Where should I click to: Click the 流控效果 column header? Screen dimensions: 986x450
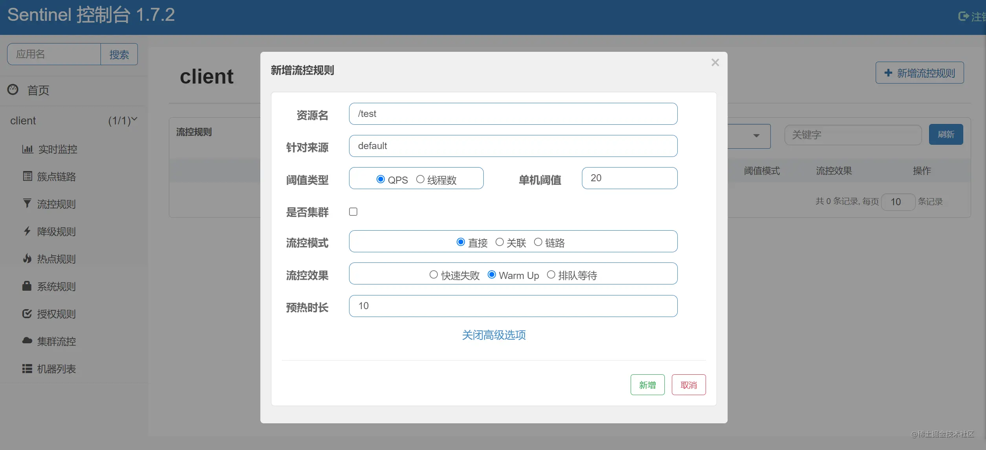(x=834, y=171)
